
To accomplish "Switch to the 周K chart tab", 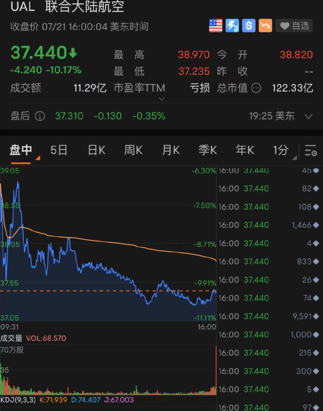I will coord(134,150).
